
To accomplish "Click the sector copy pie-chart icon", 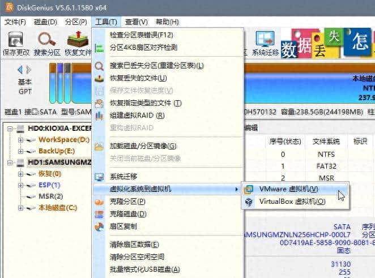I will pos(99,226).
